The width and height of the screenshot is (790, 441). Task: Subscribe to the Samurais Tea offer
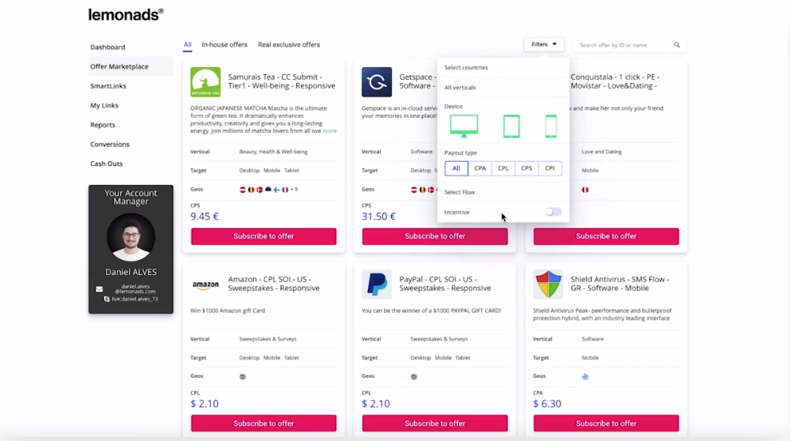[264, 236]
